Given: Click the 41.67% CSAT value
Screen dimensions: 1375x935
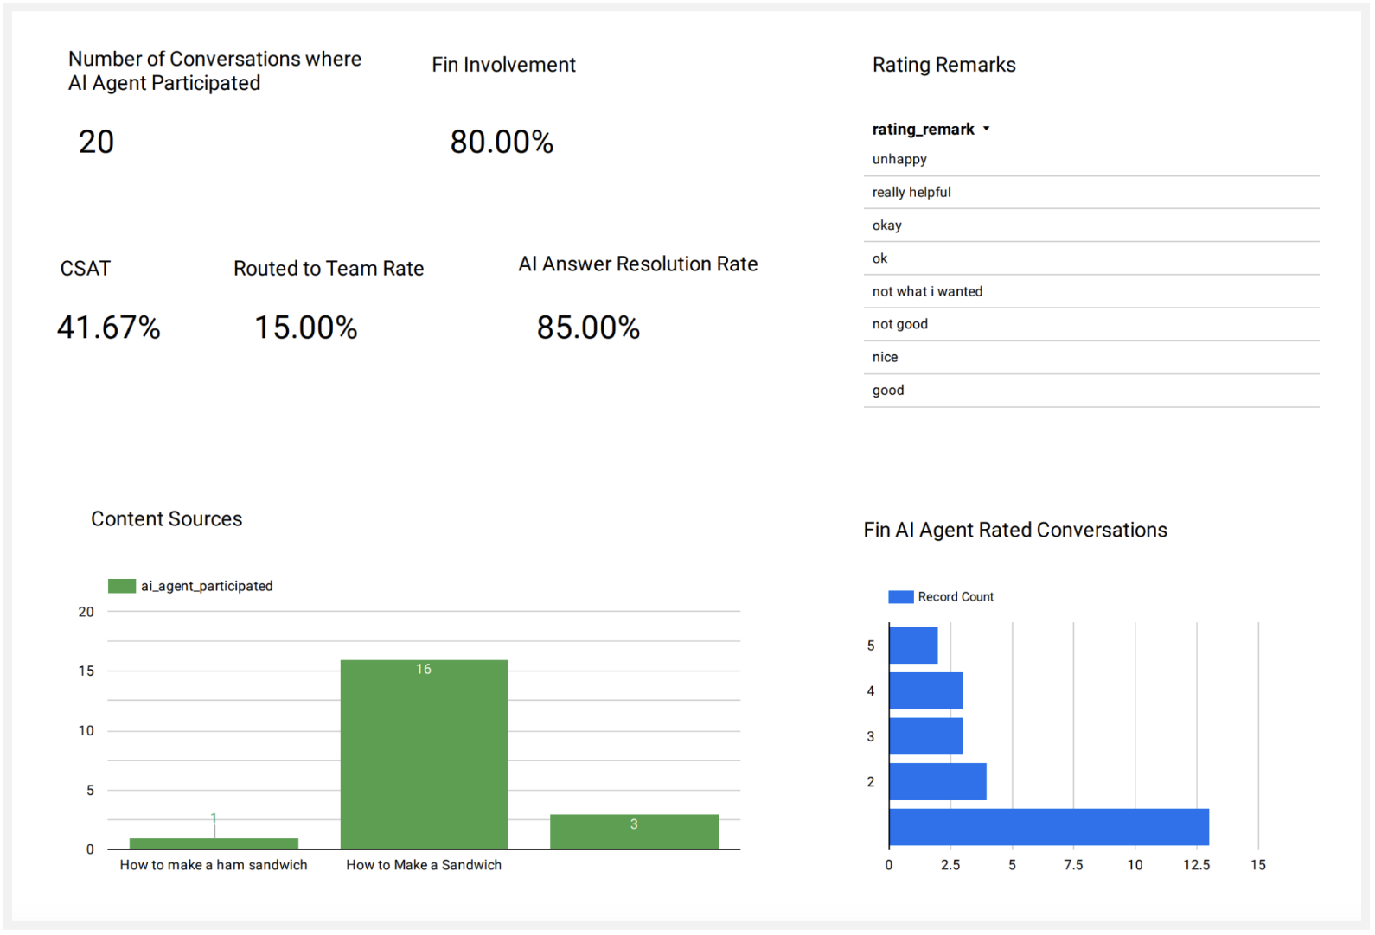Looking at the screenshot, I should [x=109, y=328].
